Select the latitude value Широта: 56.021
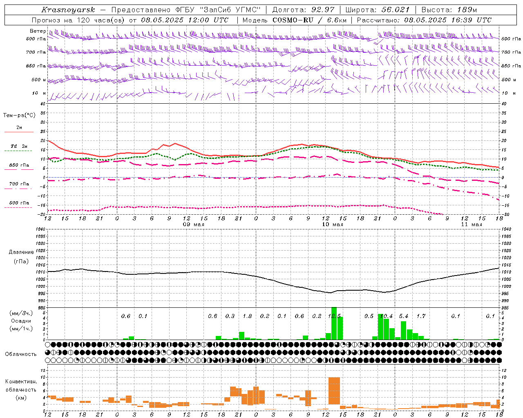Screen dimensions: 523x418 tap(378, 10)
